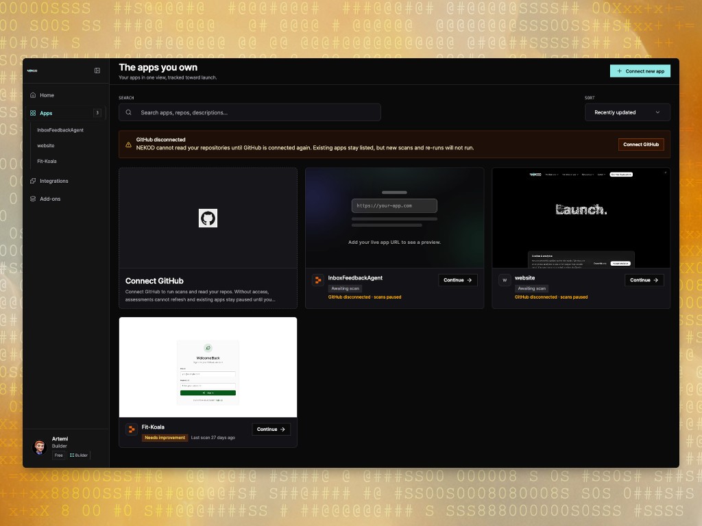This screenshot has height=526, width=702.
Task: Click GitHub disconnected status under website
Action: [551, 297]
